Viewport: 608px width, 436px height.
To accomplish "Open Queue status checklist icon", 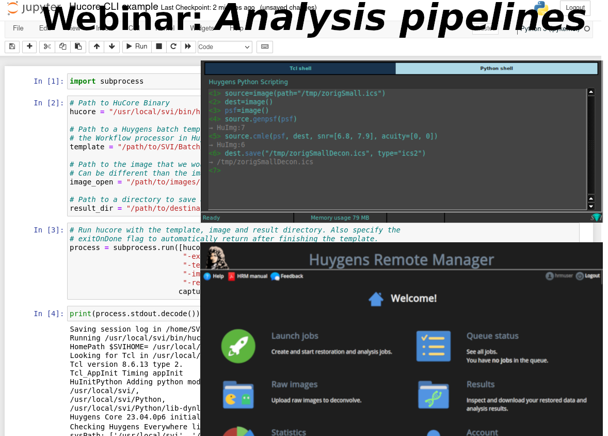I will coord(433,346).
